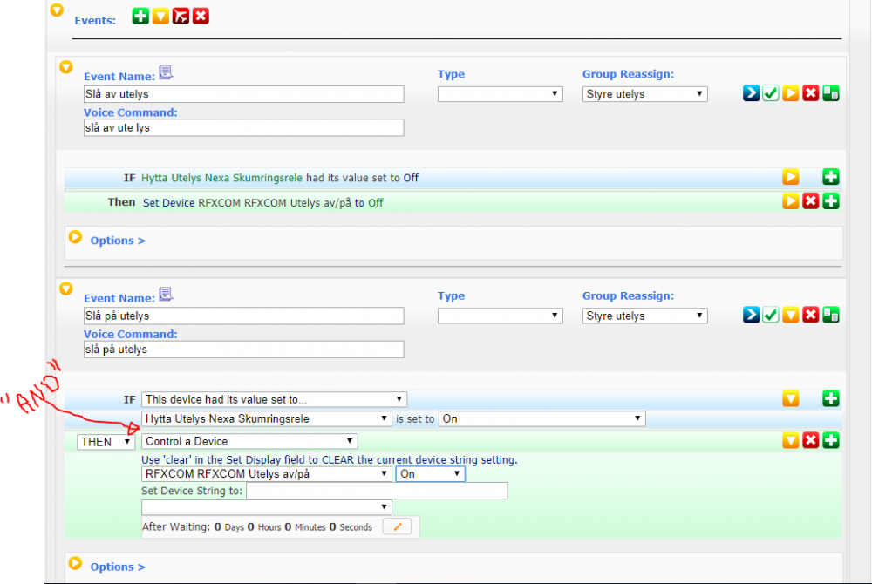
Task: Delete the 'Slå av utelys' event with red X
Action: point(811,93)
